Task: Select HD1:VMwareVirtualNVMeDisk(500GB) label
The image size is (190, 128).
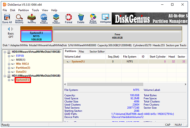Action: tap(36, 76)
